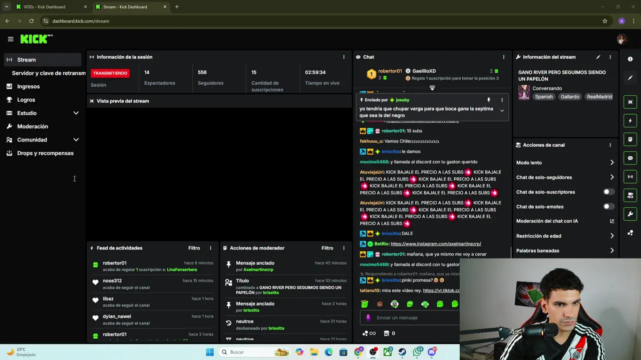641x360 pixels.
Task: Open the TikTok link from tatiano10
Action: coord(441,290)
